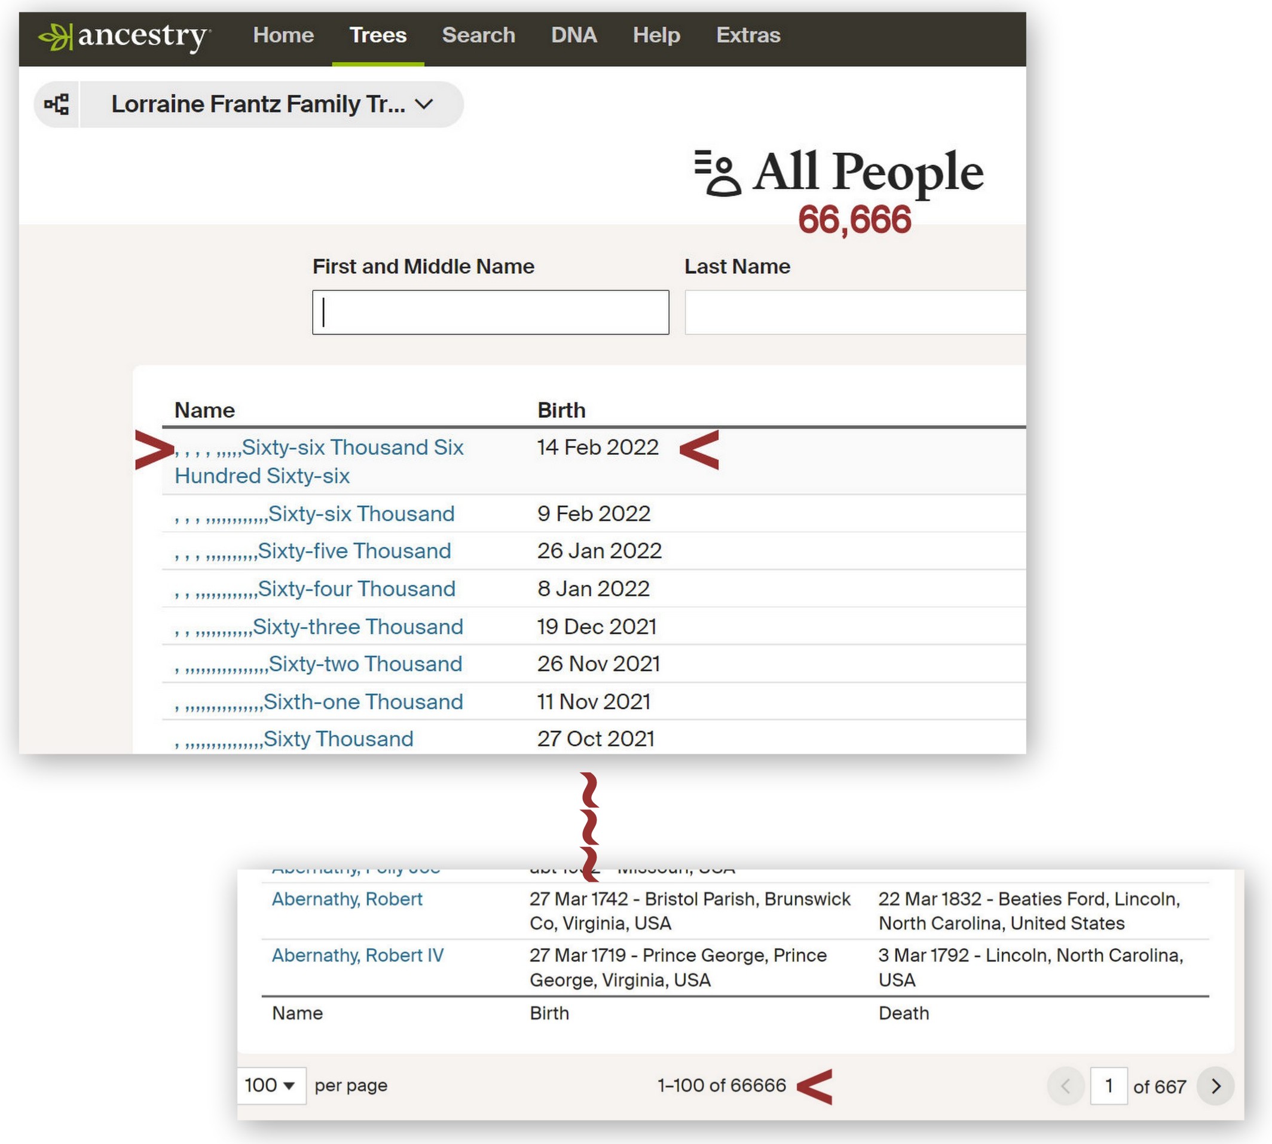Open the Search menu

478,35
